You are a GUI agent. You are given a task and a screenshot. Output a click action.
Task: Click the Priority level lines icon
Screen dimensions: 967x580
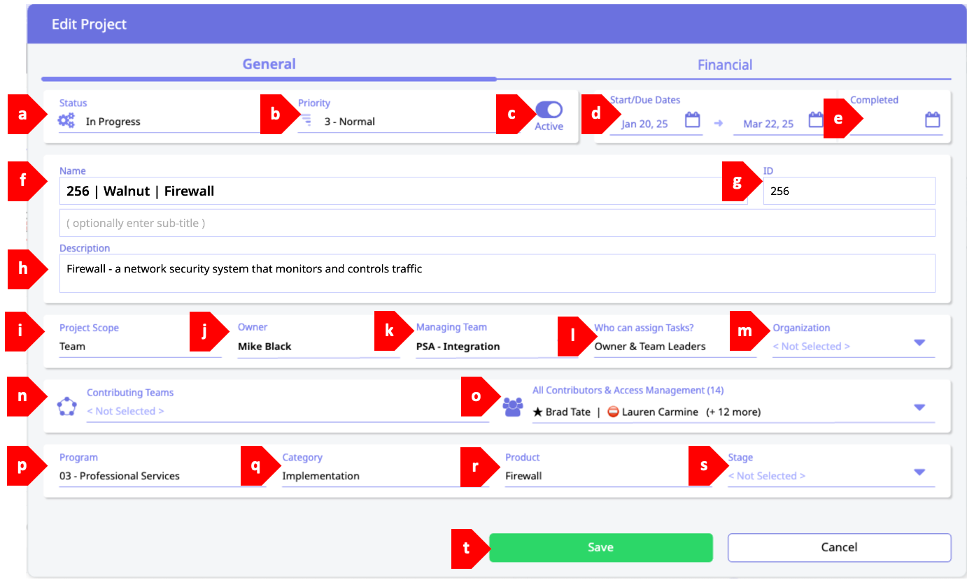coord(306,121)
